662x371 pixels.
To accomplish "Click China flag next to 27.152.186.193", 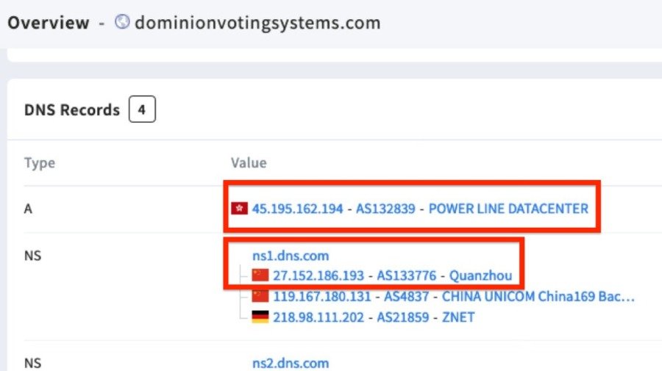I will [260, 275].
